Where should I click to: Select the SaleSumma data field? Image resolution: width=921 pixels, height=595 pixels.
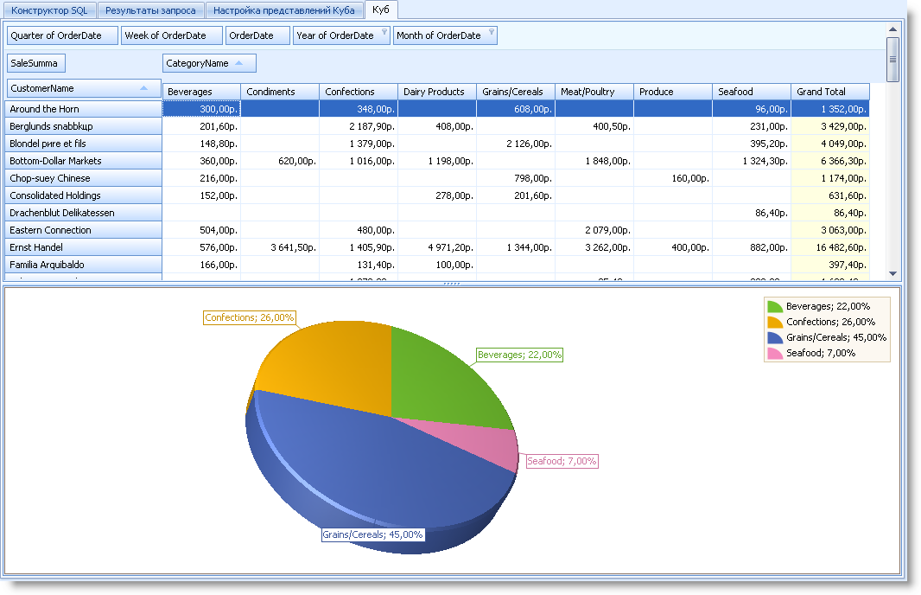point(36,63)
